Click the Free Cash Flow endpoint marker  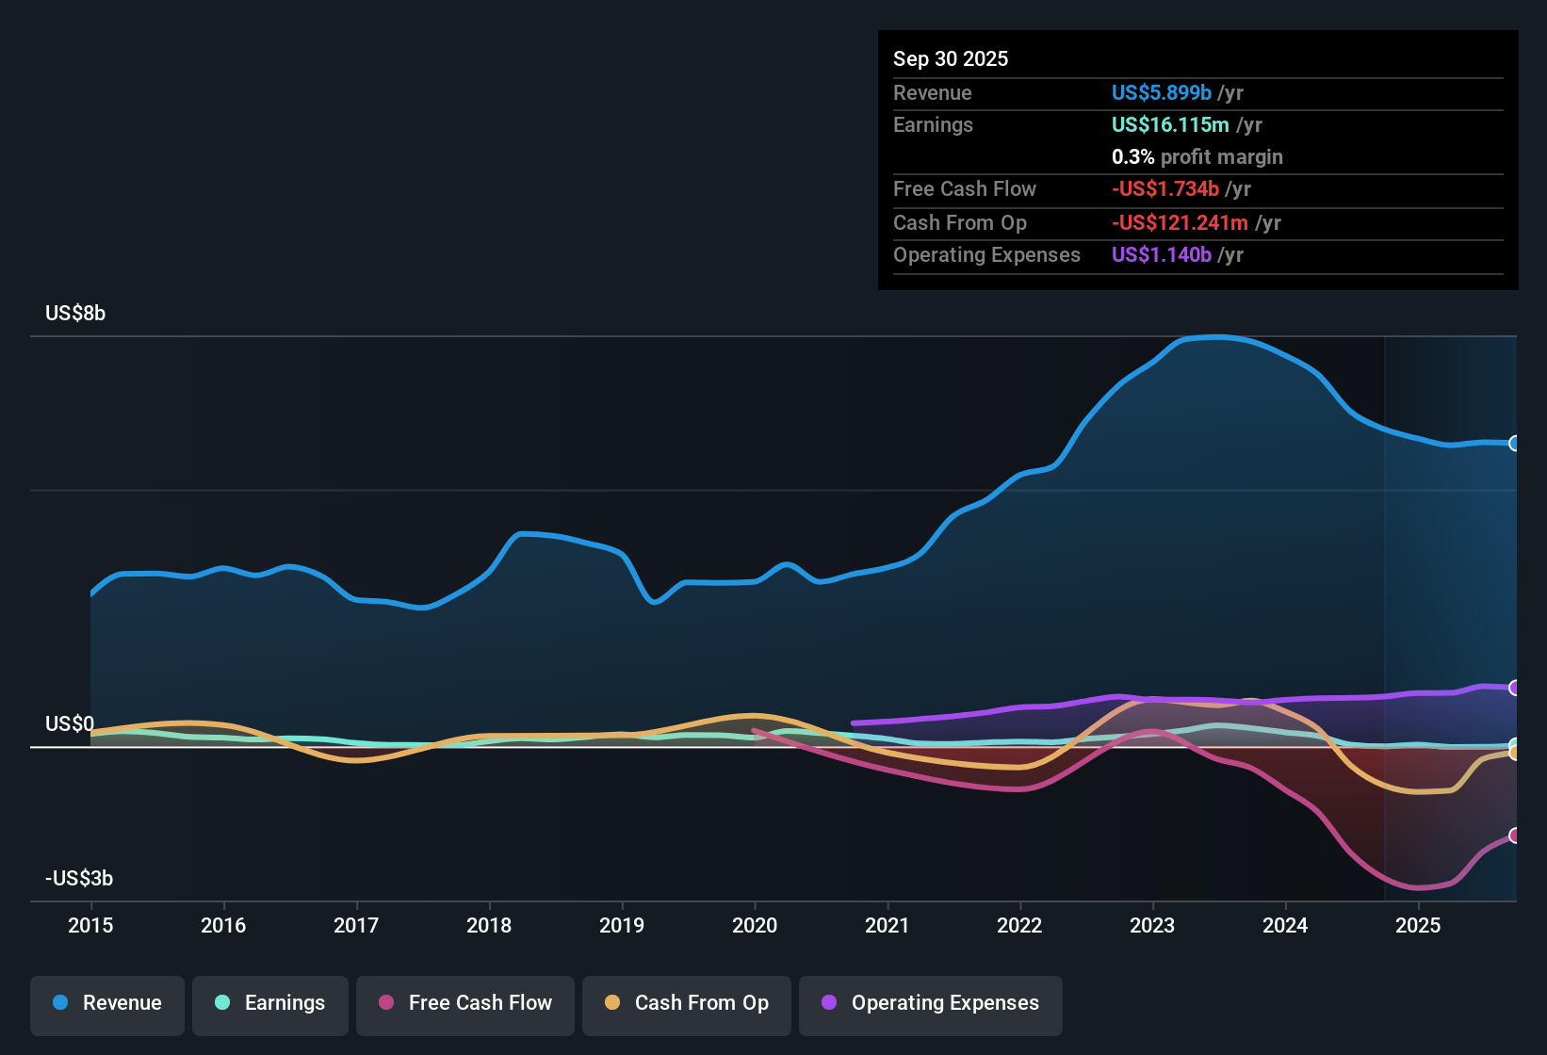coord(1514,835)
